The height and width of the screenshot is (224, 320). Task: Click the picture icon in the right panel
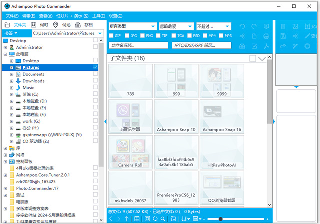[x=295, y=26]
